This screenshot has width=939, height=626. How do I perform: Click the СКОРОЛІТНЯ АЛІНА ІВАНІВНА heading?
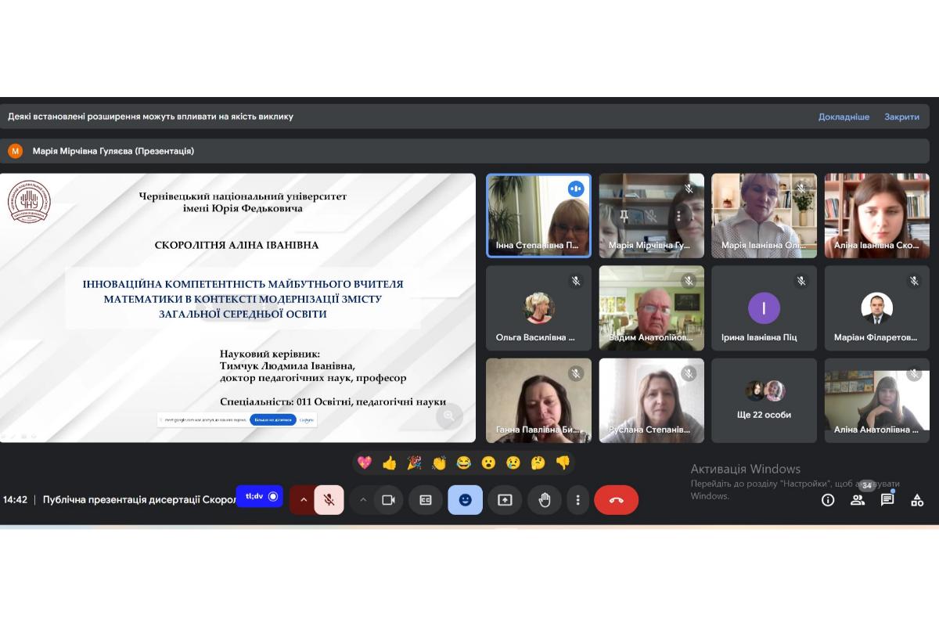click(237, 245)
